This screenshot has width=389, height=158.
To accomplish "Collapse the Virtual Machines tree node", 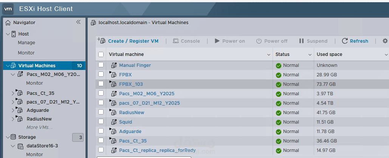I will pos(8,66).
